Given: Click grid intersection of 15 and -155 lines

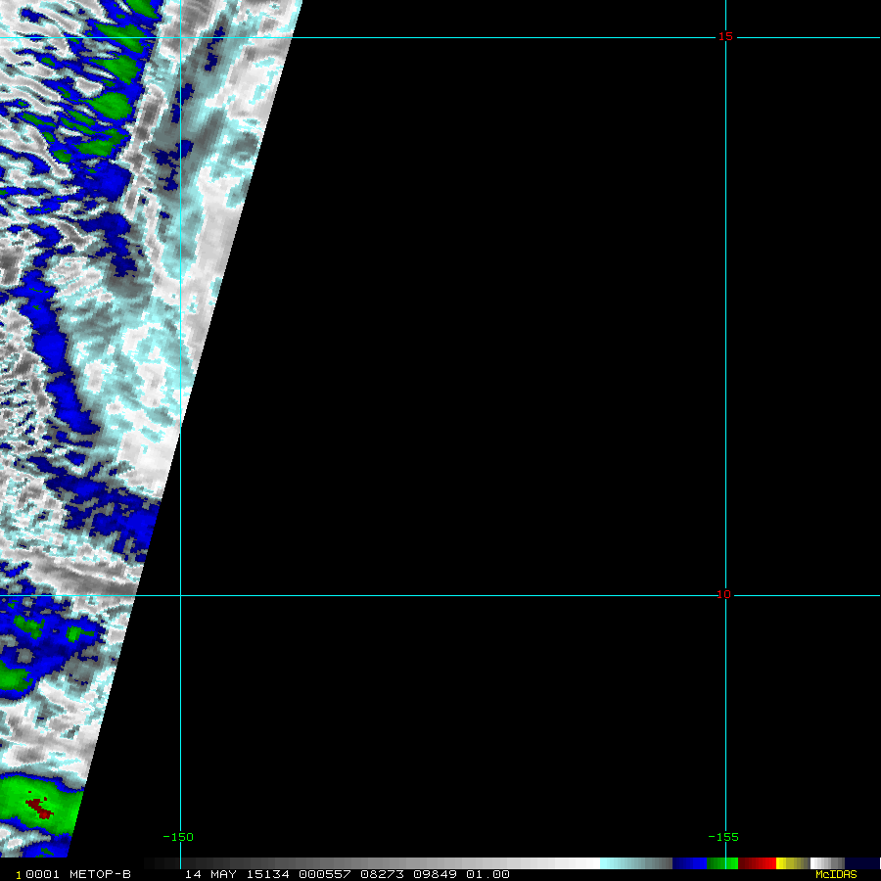Looking at the screenshot, I should (725, 37).
